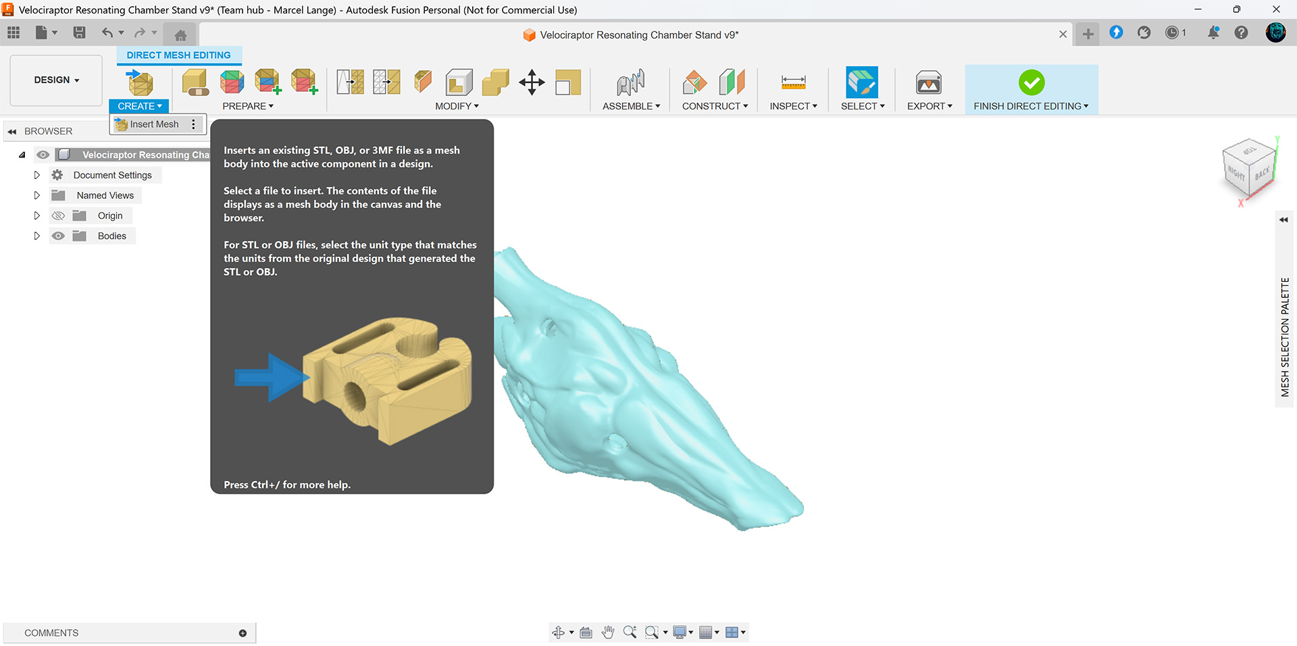Click the ViewCube BACK face
1297x646 pixels.
1261,174
